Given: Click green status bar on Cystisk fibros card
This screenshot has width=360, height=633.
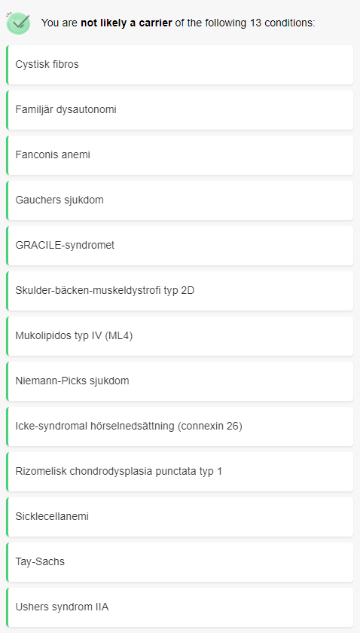Looking at the screenshot, I should 7,65.
